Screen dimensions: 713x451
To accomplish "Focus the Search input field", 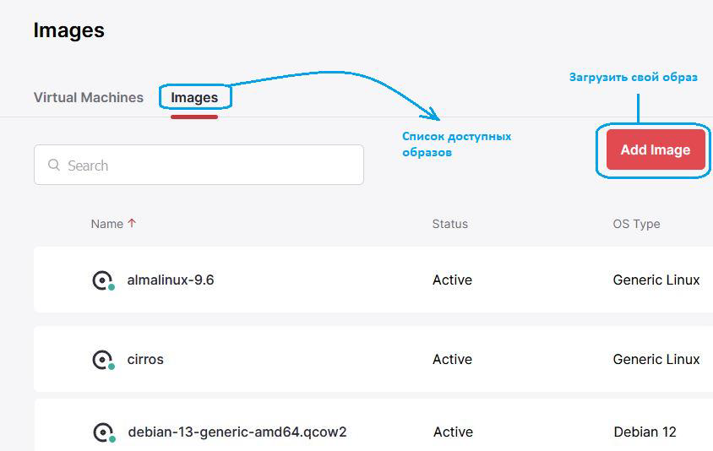I will pos(207,166).
